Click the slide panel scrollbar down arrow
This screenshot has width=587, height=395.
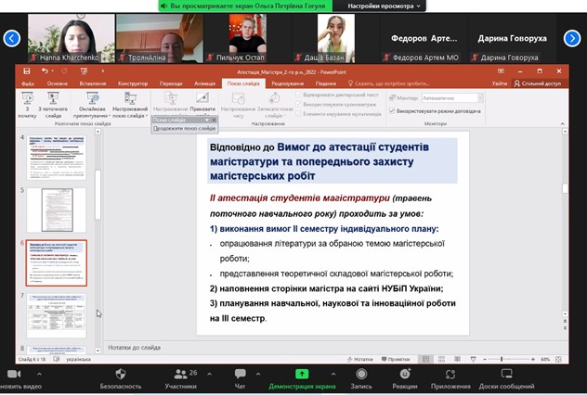pyautogui.click(x=98, y=350)
